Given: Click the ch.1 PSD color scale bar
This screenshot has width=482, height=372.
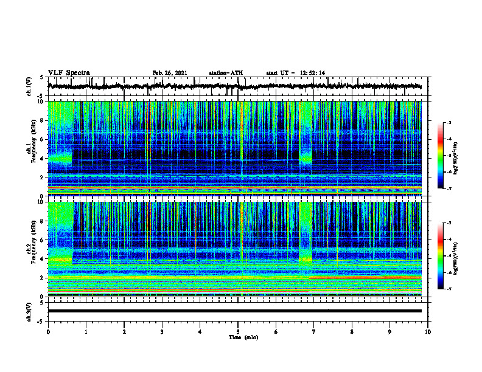Looking at the screenshot, I should point(440,156).
